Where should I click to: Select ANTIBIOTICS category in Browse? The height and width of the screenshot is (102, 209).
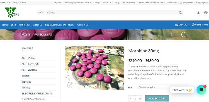[x=29, y=70]
